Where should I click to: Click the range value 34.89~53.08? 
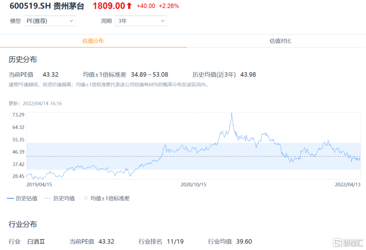pyautogui.click(x=149, y=75)
